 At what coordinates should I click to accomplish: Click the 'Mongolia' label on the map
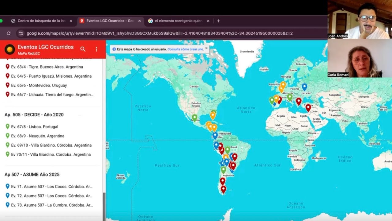pos(364,97)
